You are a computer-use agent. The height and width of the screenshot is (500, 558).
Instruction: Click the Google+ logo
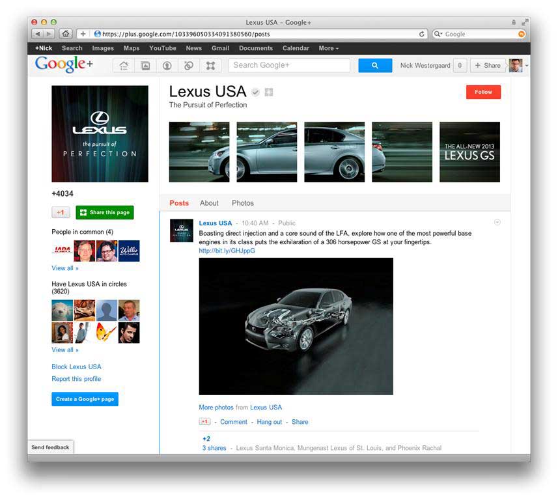coord(64,64)
